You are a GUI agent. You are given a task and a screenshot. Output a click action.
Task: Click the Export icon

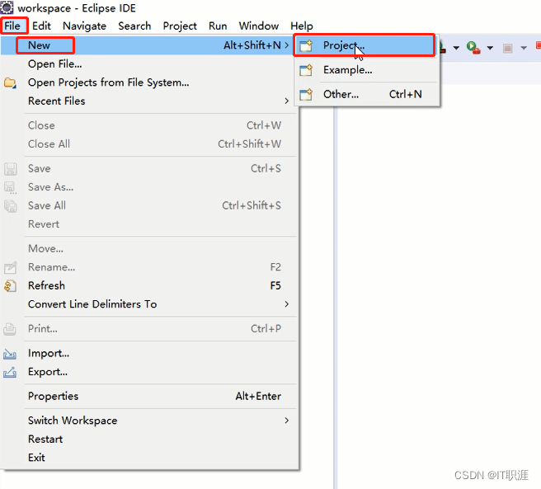(x=10, y=373)
